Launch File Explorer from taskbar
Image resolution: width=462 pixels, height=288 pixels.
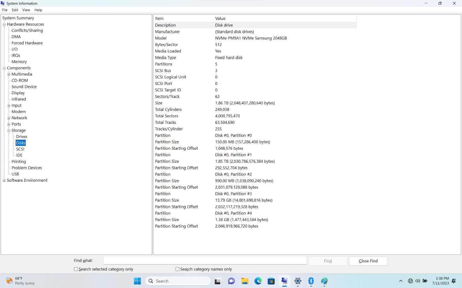pos(245,281)
